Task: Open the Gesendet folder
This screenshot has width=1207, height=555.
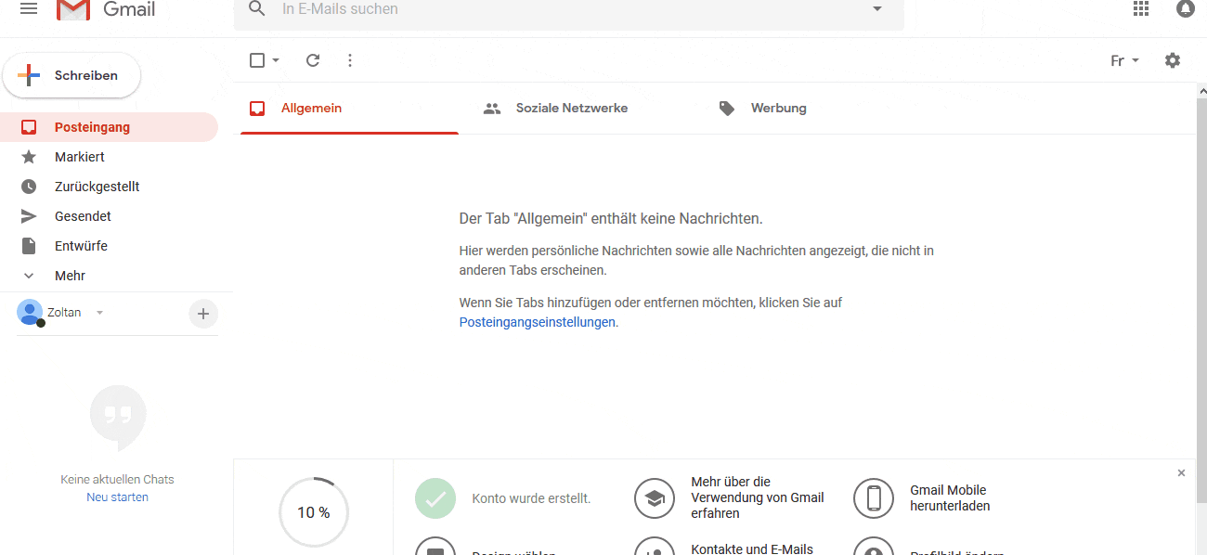Action: pyautogui.click(x=83, y=216)
